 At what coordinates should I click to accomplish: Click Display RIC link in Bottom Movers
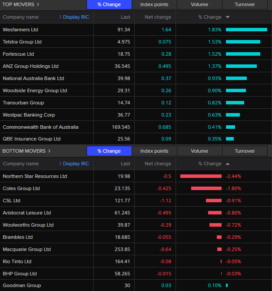tap(76, 164)
